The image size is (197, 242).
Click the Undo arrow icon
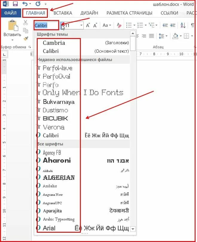coord(25,4)
